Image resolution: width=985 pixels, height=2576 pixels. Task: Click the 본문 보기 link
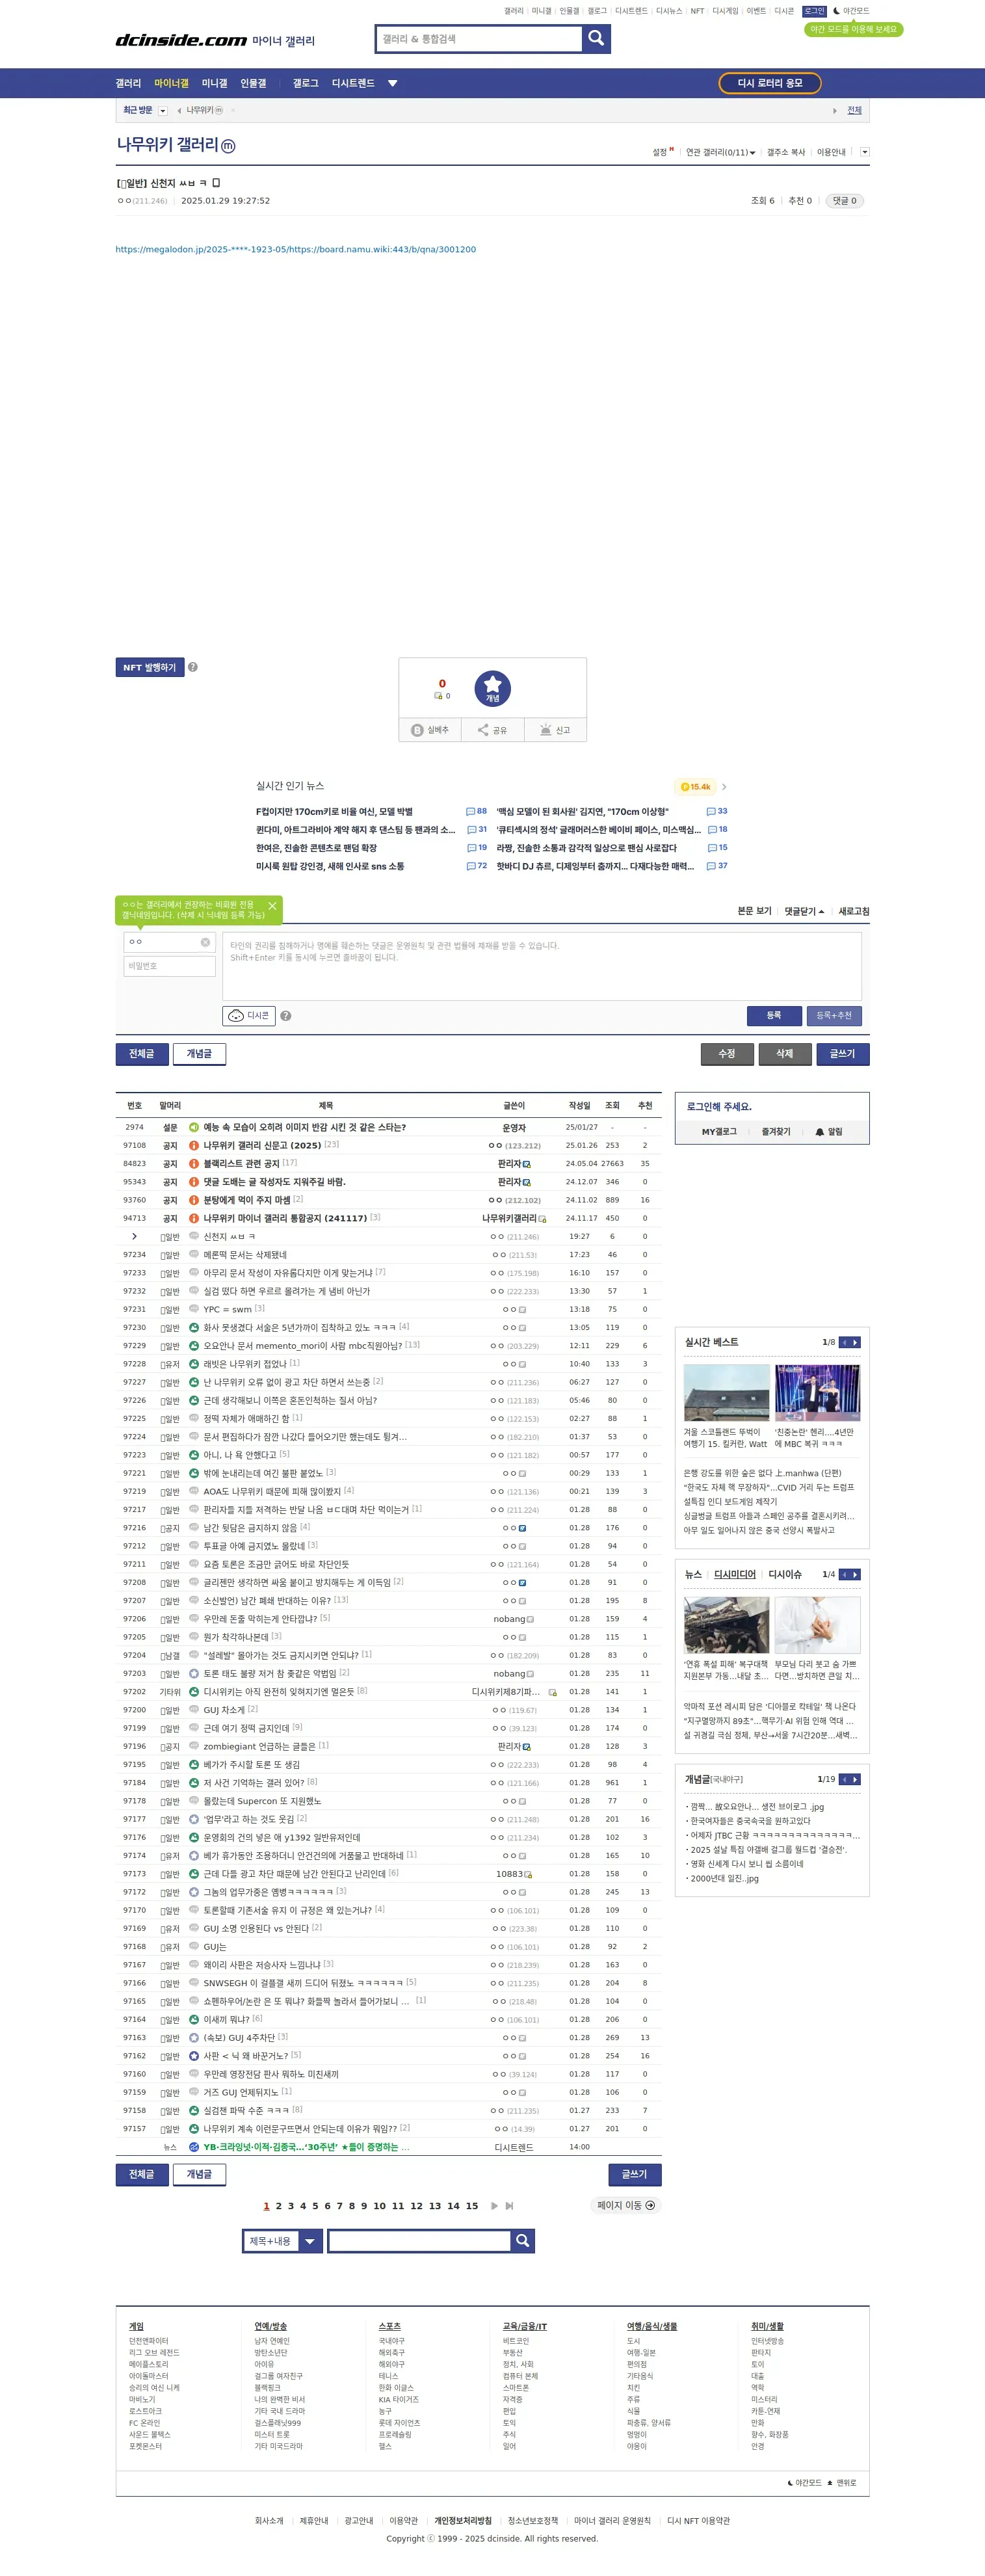coord(755,911)
